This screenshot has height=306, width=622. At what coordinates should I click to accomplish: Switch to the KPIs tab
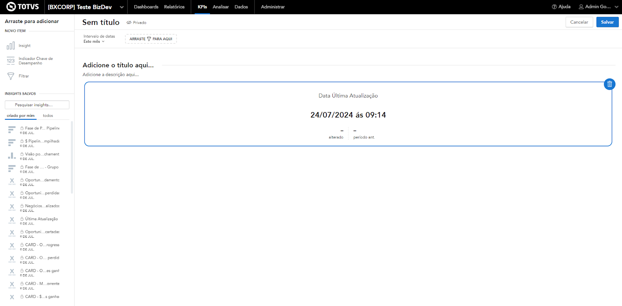coord(202,7)
